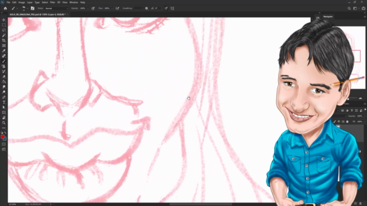Select the Pen tool

(4, 97)
